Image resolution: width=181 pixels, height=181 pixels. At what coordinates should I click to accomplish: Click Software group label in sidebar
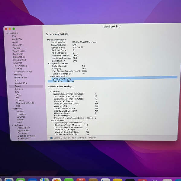coord(19,125)
